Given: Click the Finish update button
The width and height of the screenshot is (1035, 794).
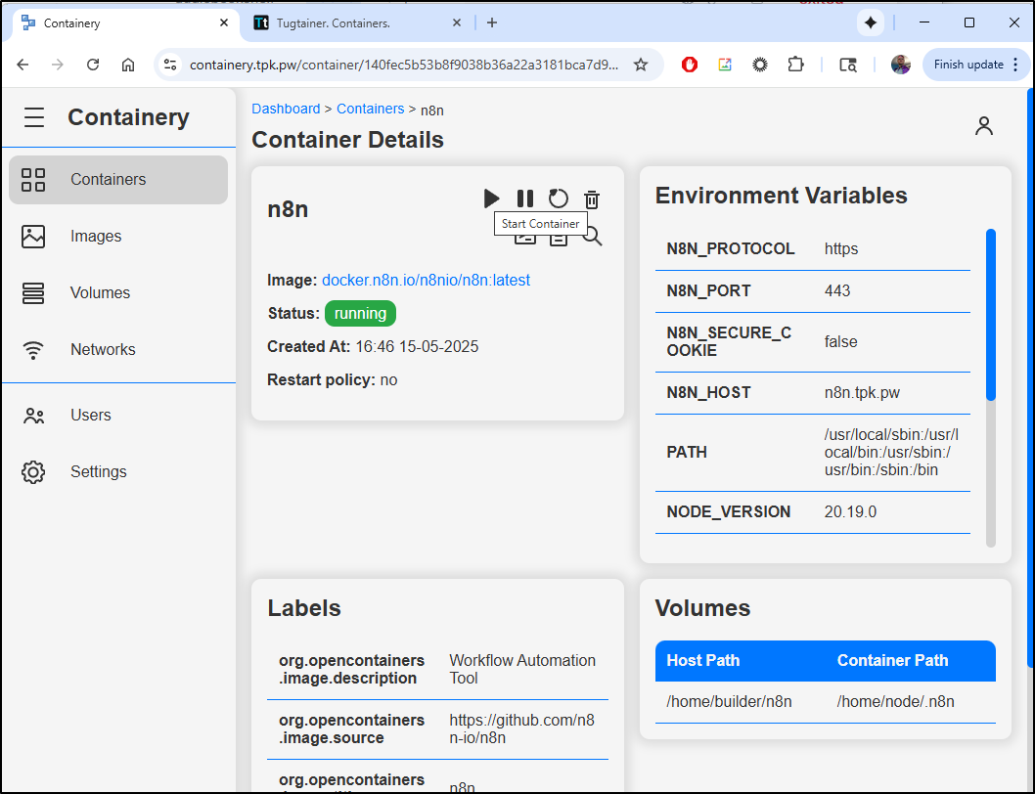Looking at the screenshot, I should click(968, 65).
